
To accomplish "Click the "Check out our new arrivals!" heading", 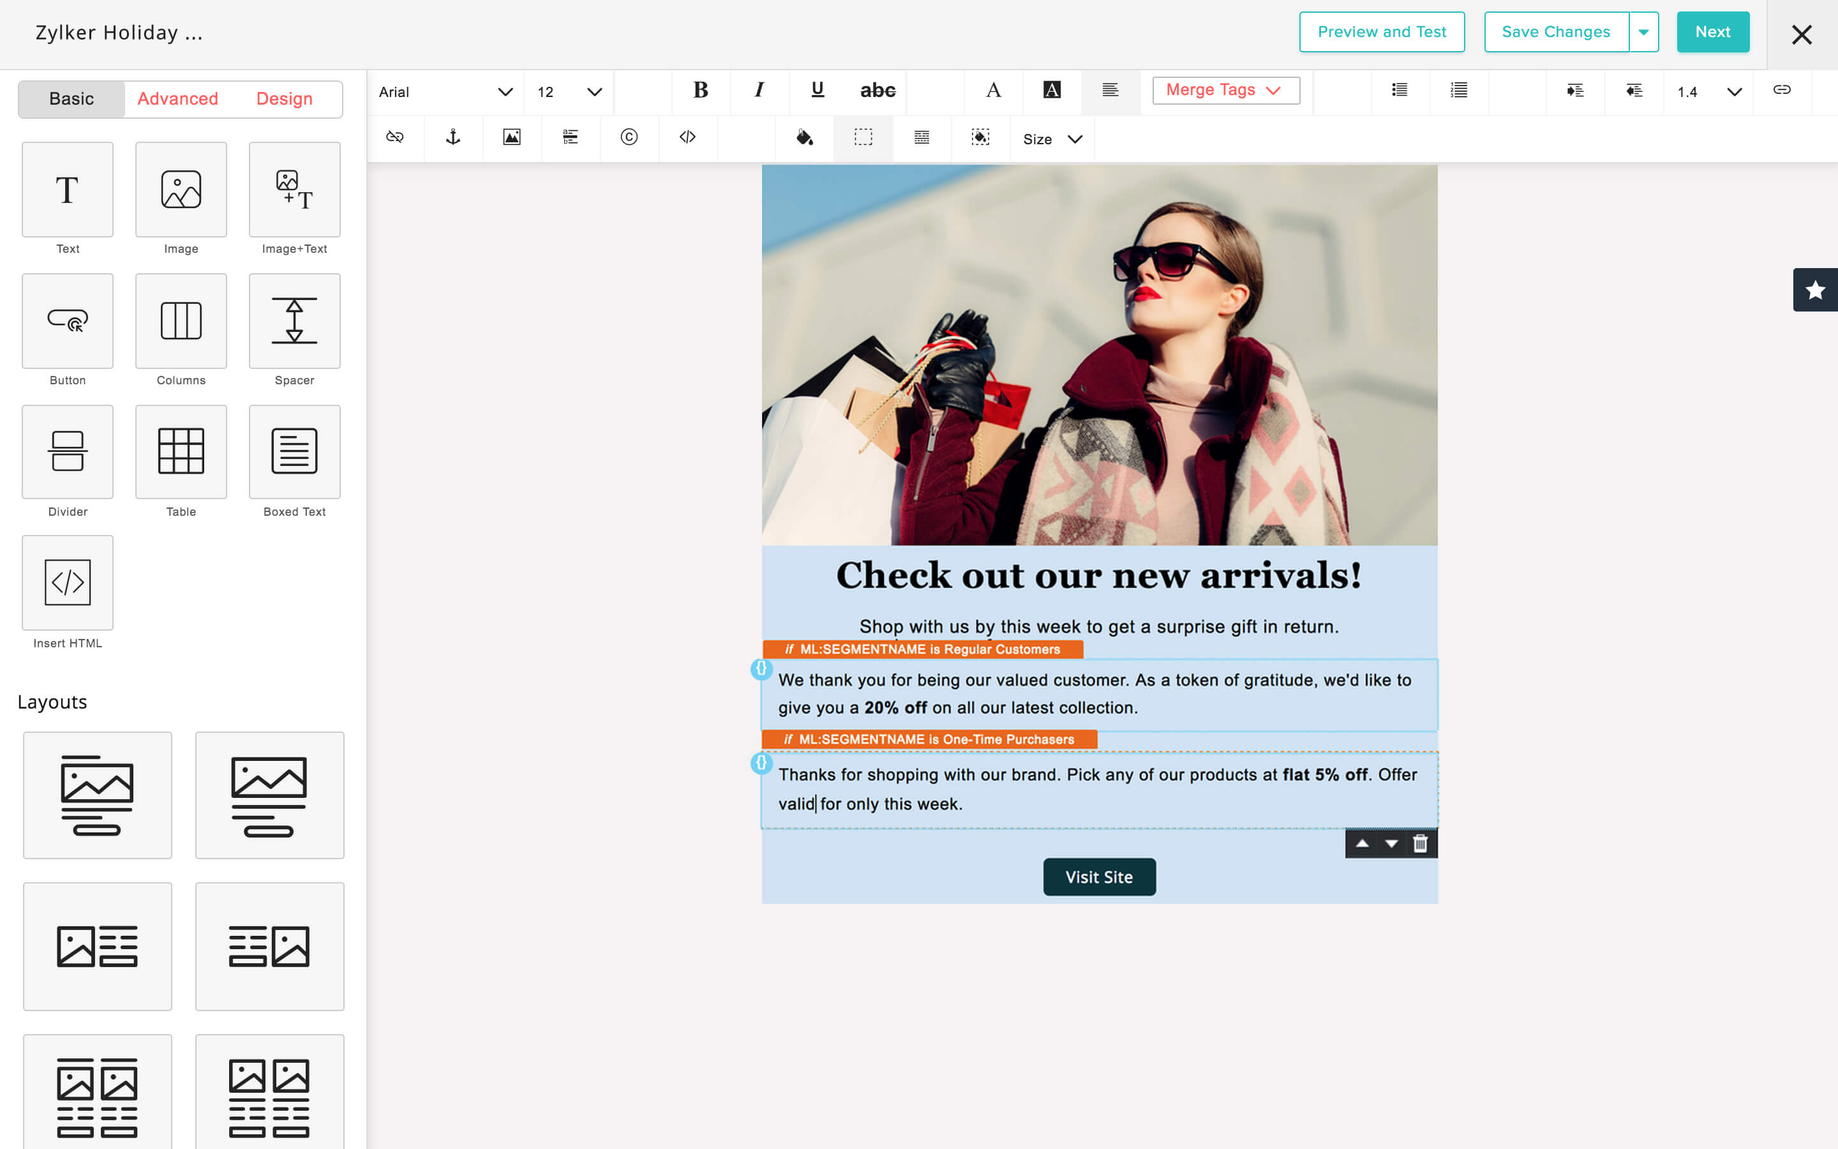I will [x=1099, y=575].
